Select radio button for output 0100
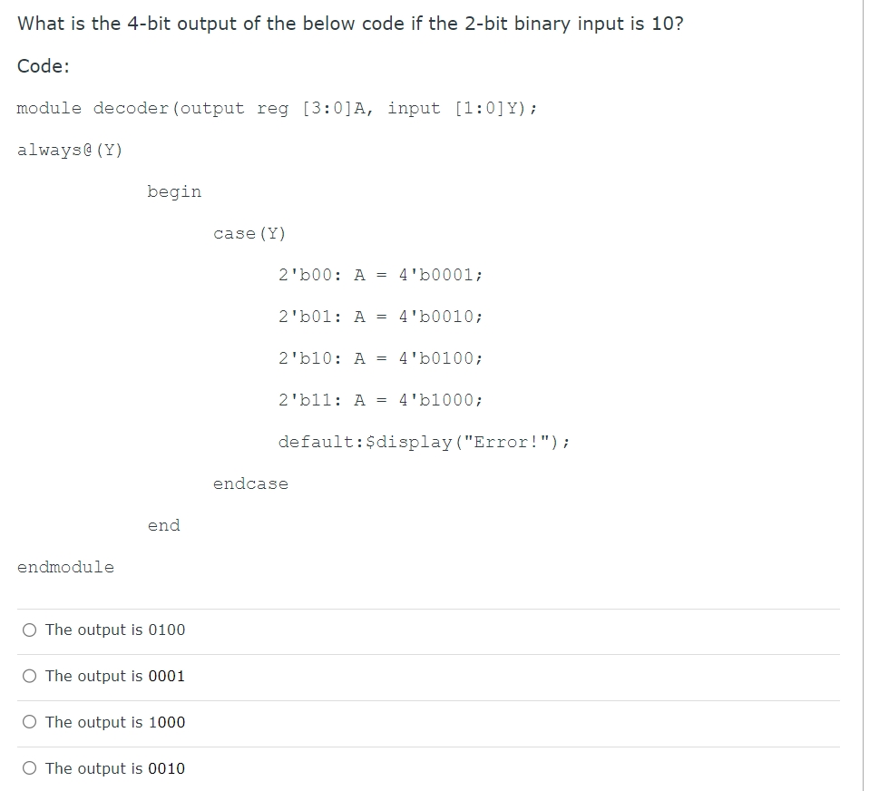The width and height of the screenshot is (889, 791). tap(28, 630)
